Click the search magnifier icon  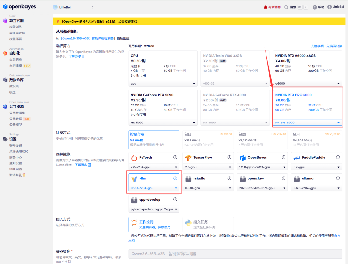tap(286, 7)
